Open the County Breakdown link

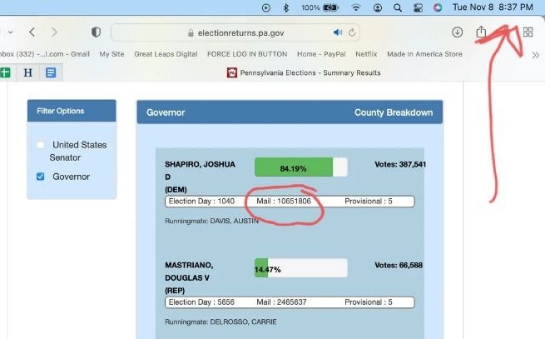coord(394,112)
